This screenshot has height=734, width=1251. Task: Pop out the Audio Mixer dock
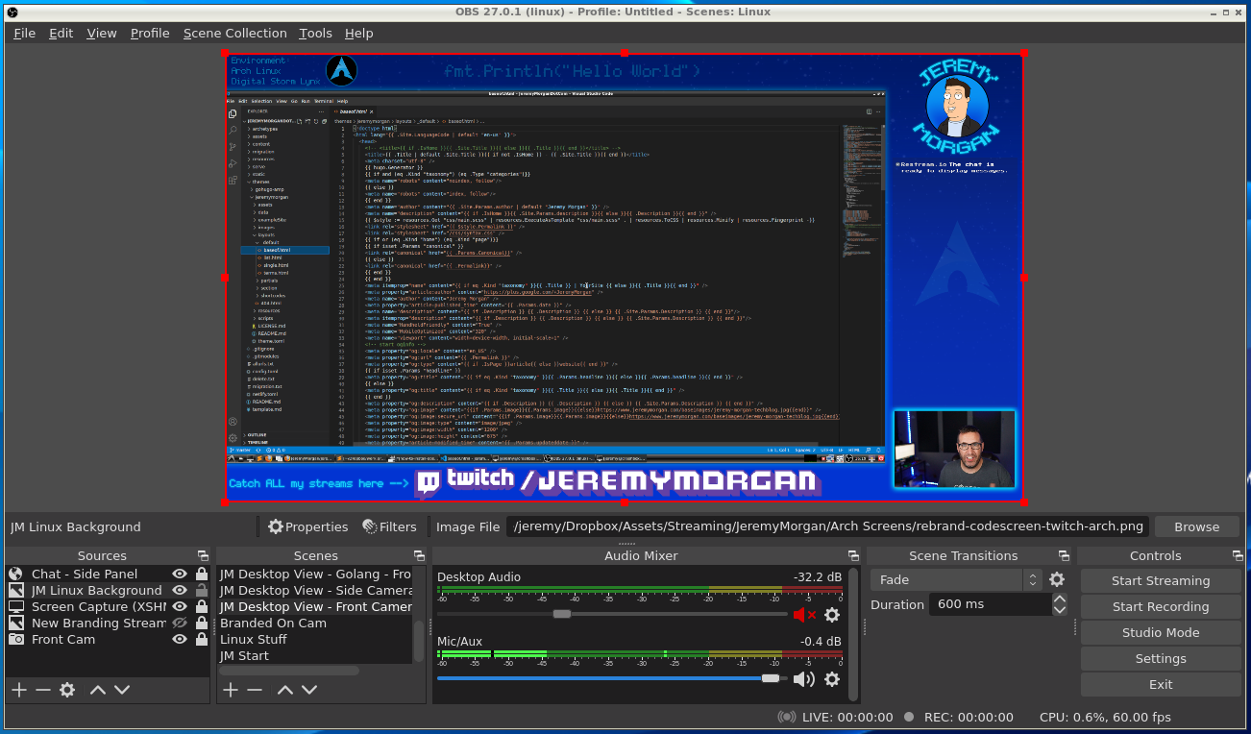point(853,555)
